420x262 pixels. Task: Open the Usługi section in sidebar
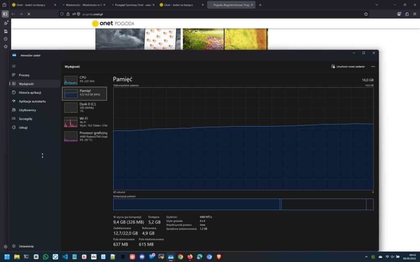click(23, 127)
